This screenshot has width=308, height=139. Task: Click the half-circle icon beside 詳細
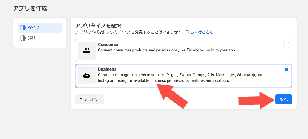click(x=23, y=38)
